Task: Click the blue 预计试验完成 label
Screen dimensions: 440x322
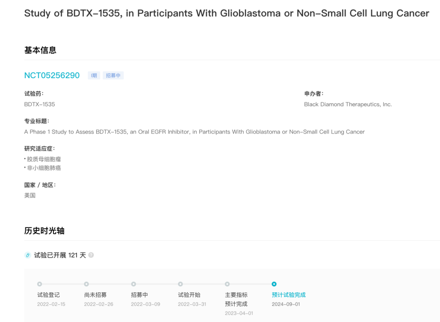Action: [288, 295]
